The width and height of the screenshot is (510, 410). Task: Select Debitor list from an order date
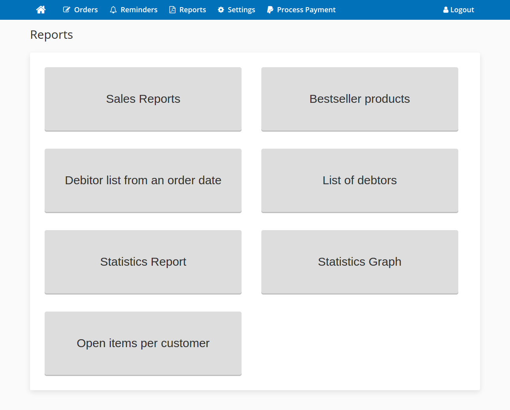143,180
